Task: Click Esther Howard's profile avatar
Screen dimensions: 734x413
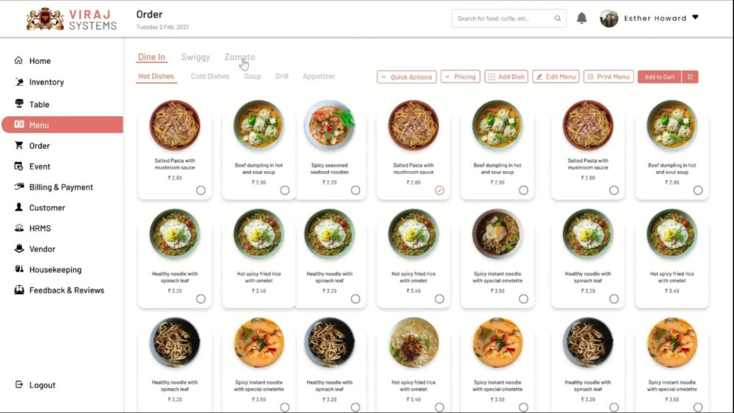Action: pos(609,18)
